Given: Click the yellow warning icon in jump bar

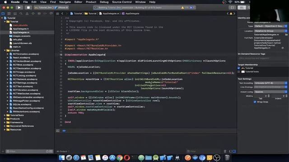Looking at the screenshot, I should click(231, 13).
